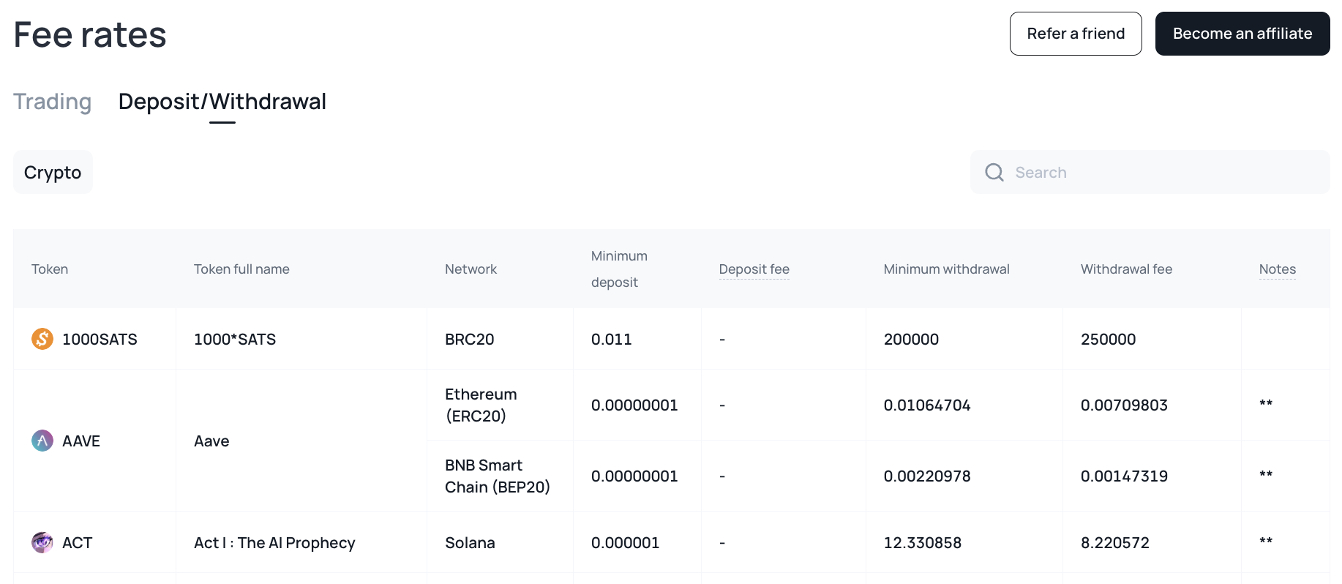Click the Token column header
The height and width of the screenshot is (584, 1342).
(50, 269)
